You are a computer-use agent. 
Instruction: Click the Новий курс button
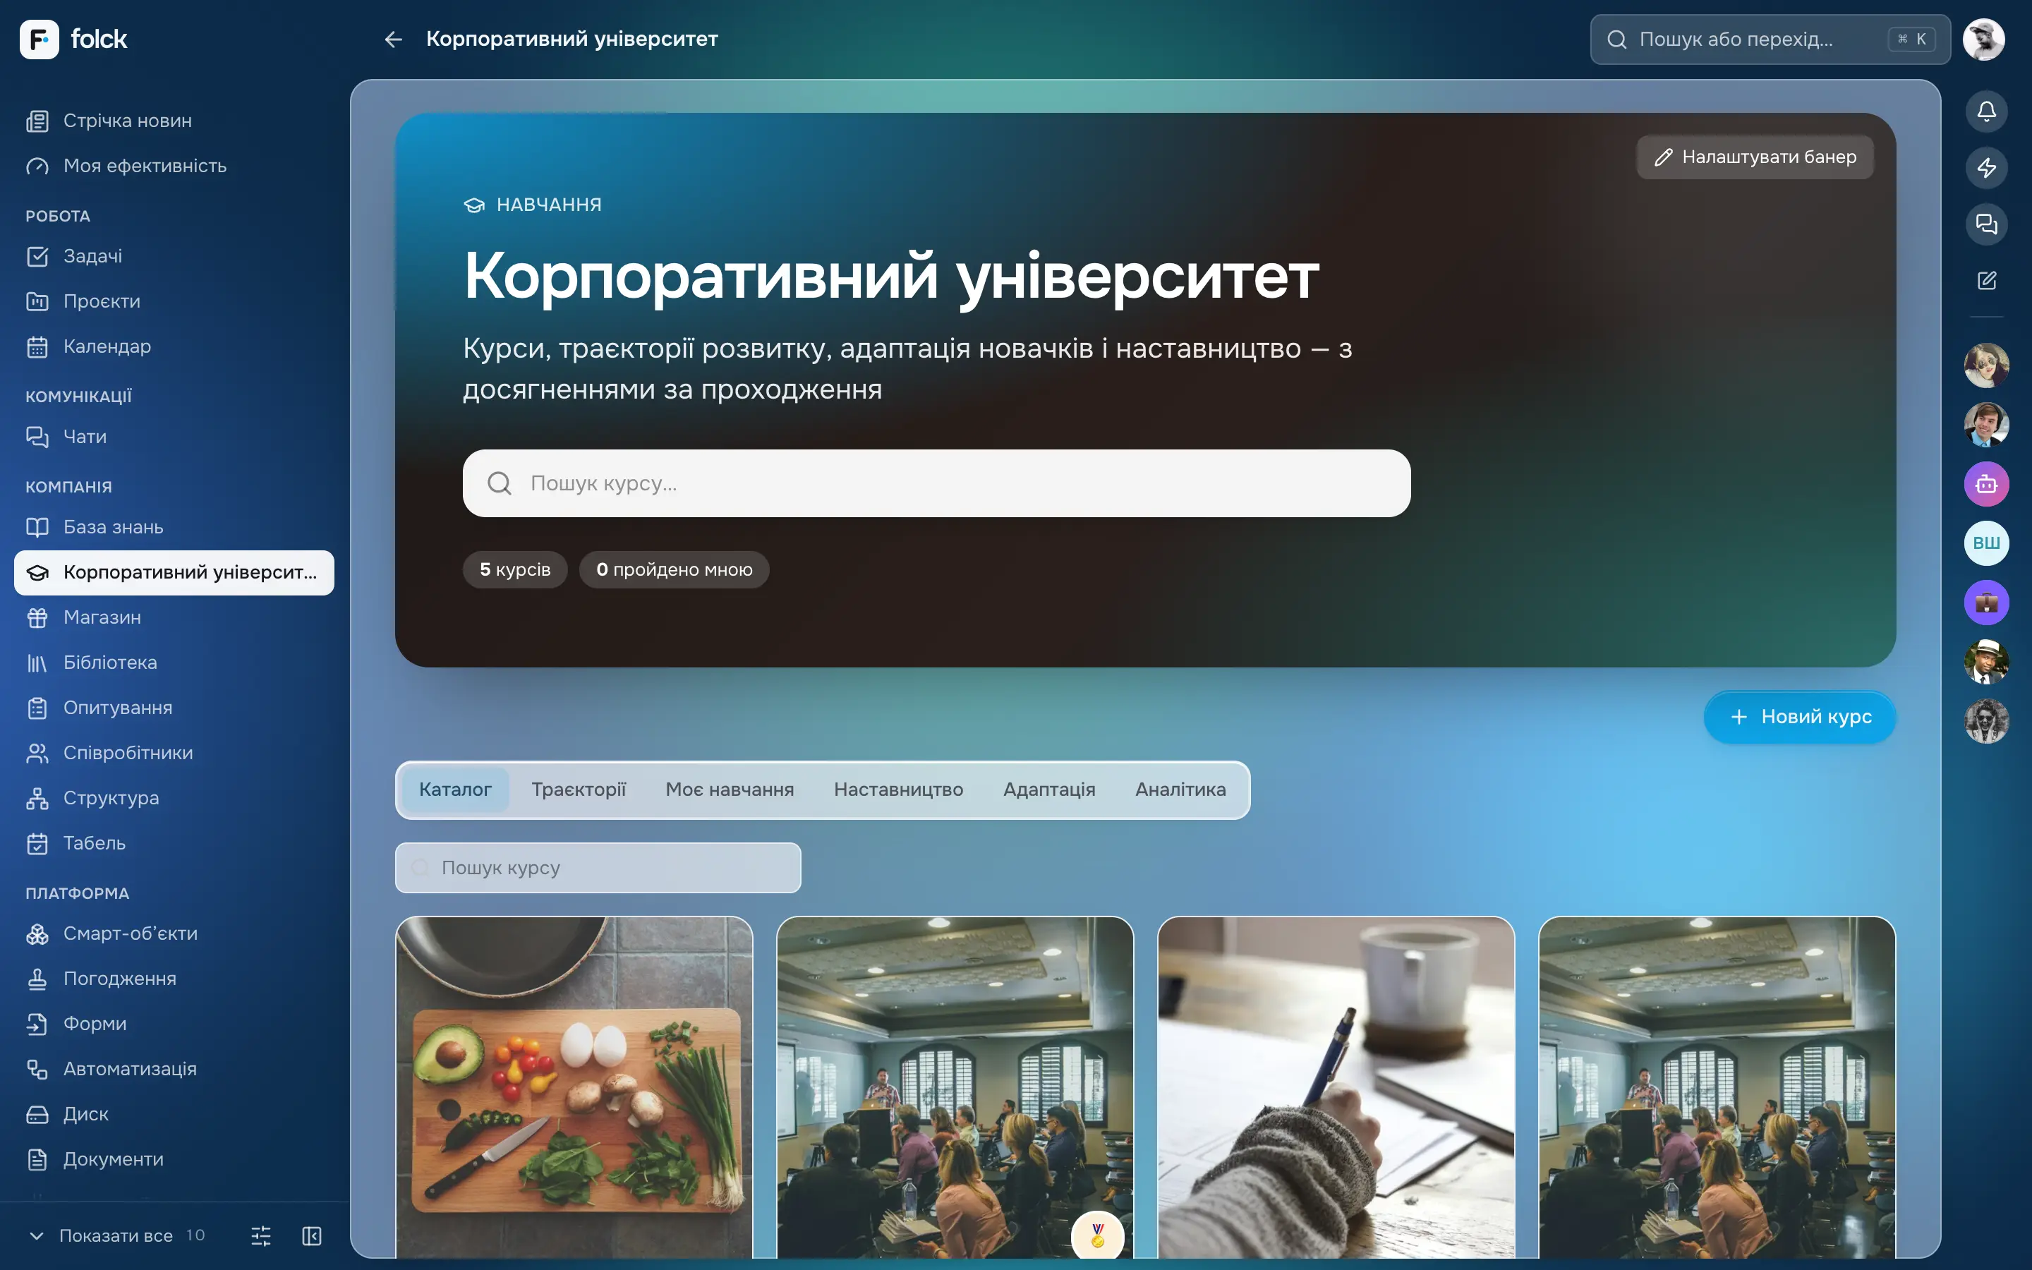[x=1799, y=718]
